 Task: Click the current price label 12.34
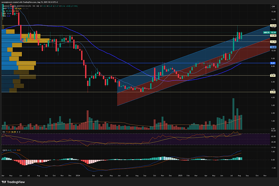click(x=273, y=33)
